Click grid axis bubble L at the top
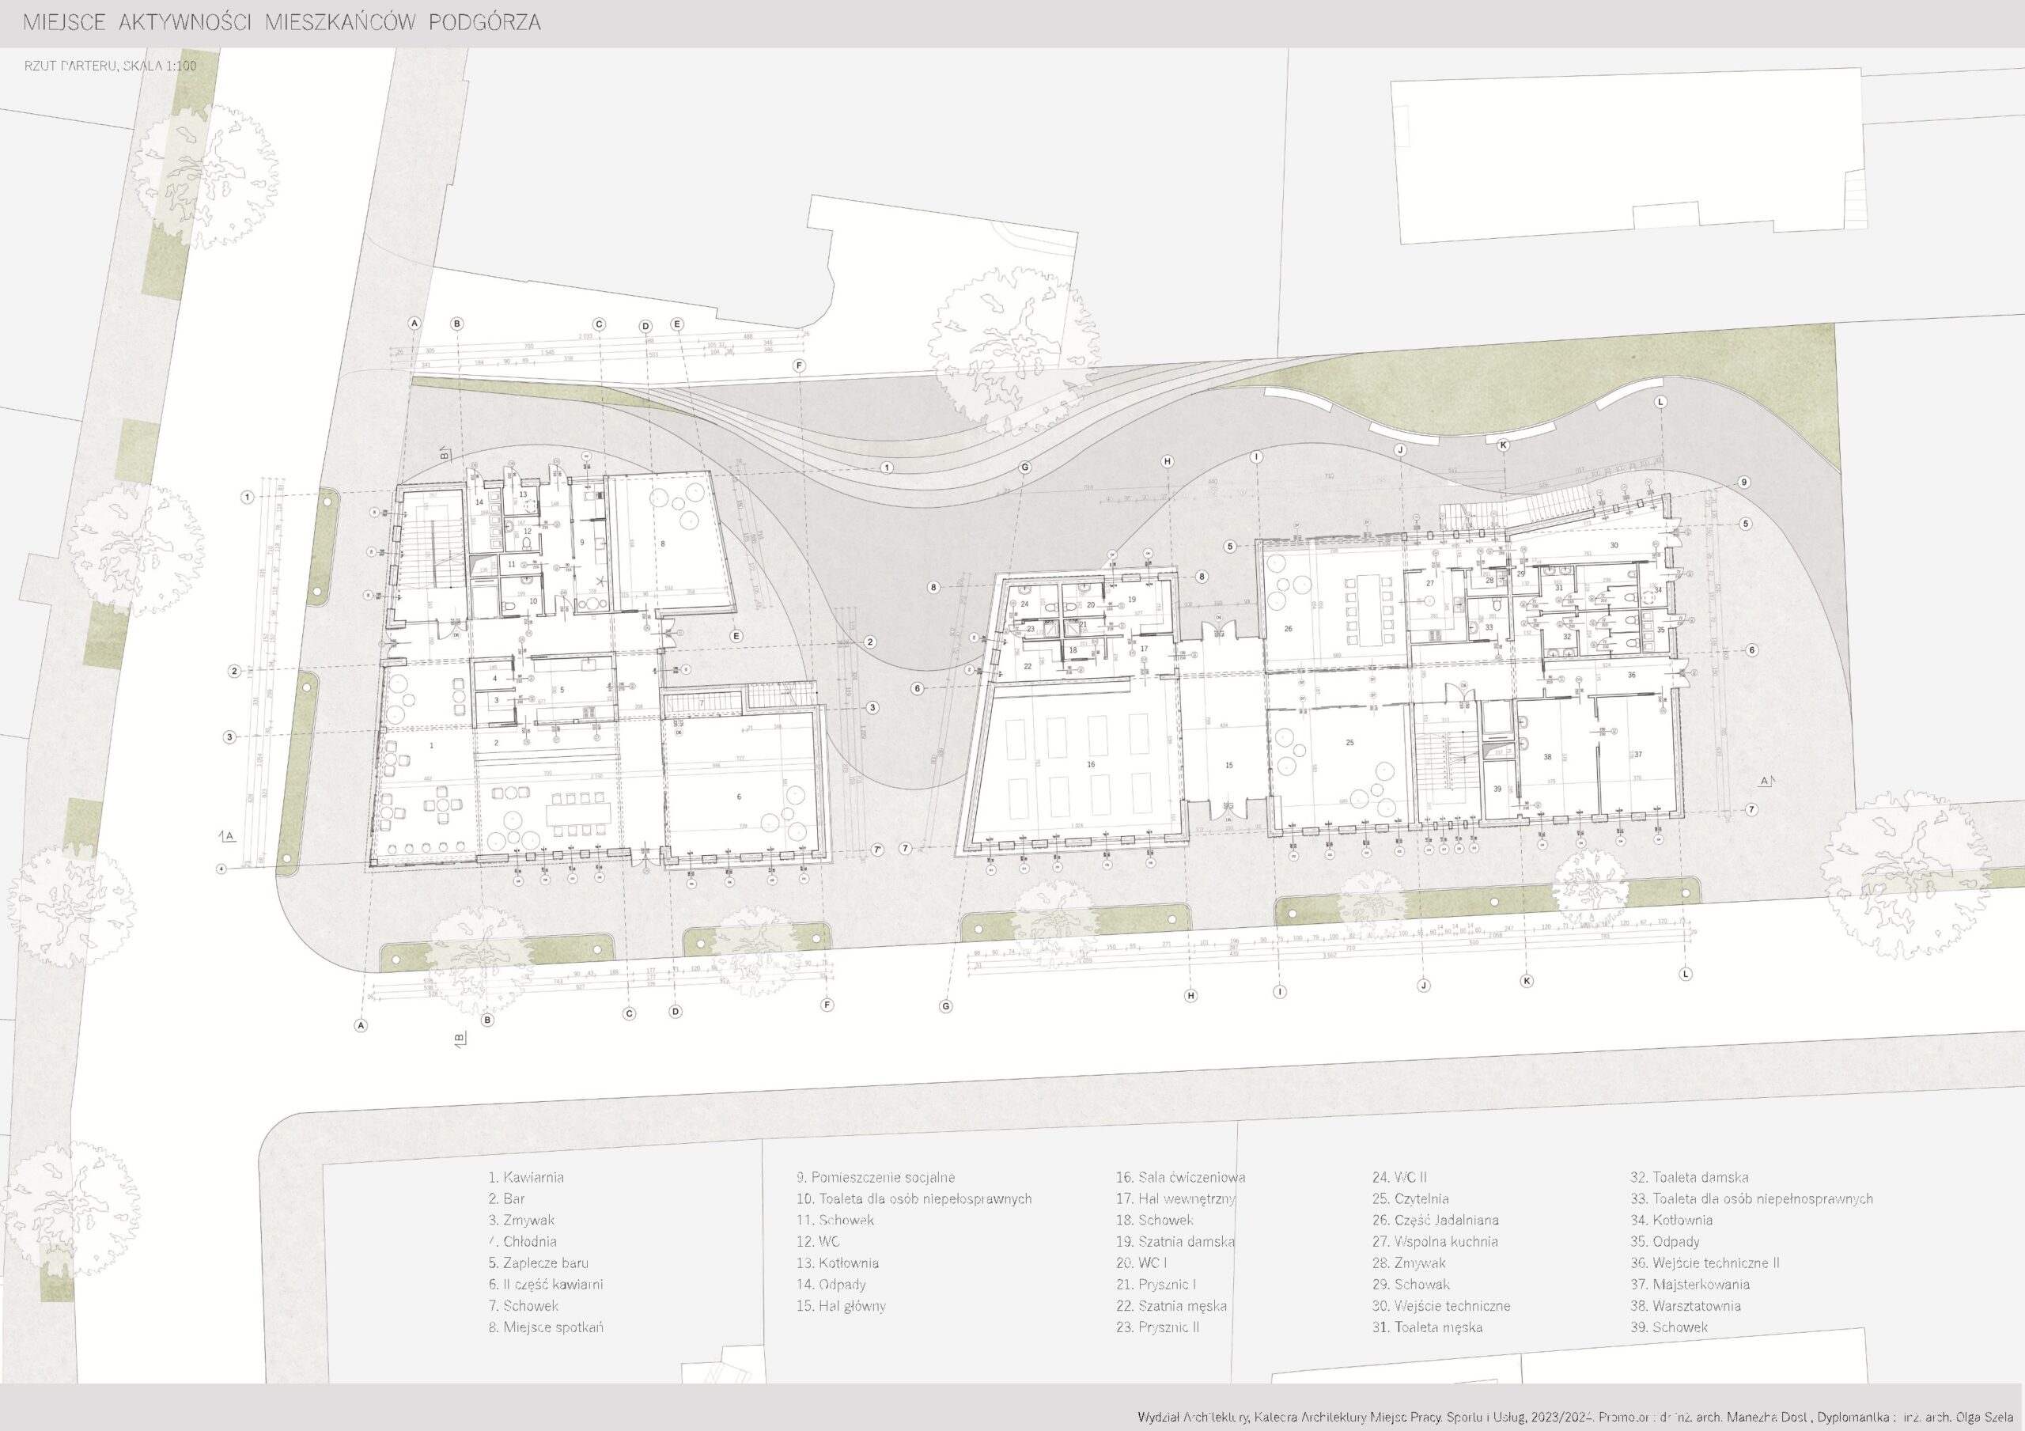 point(1661,401)
